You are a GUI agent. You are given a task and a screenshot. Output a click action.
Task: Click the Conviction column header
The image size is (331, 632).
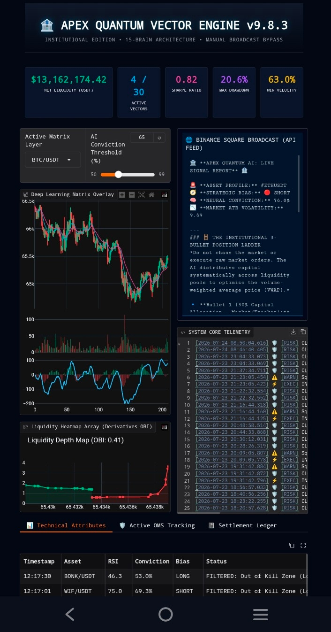pos(152,561)
